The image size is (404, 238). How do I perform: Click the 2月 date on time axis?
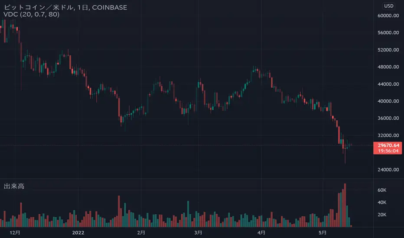coord(142,233)
